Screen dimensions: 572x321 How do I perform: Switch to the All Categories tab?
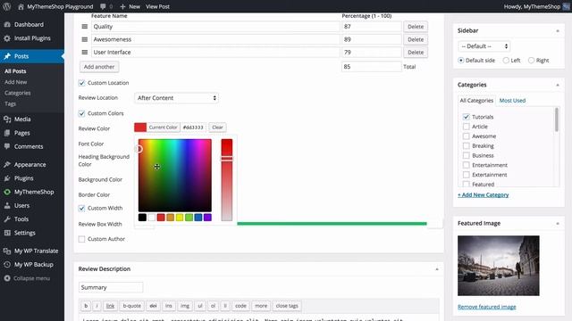(x=476, y=101)
